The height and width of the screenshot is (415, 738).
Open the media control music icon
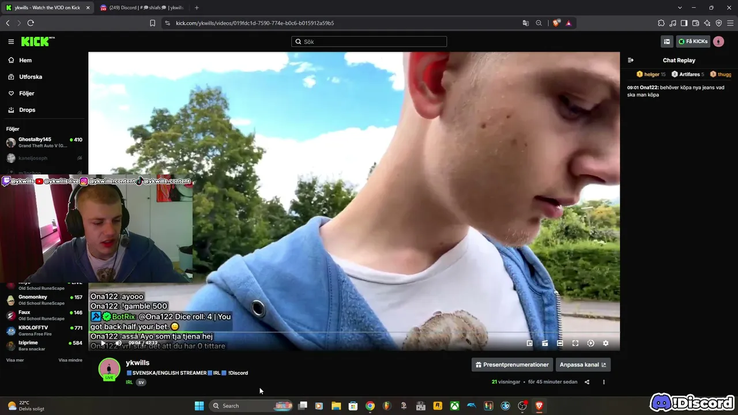tap(673, 23)
